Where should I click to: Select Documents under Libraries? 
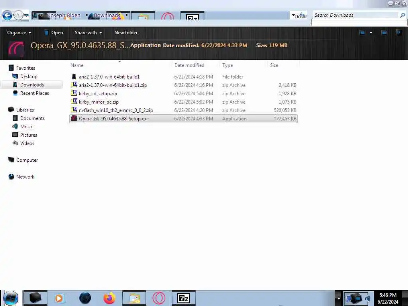point(32,118)
